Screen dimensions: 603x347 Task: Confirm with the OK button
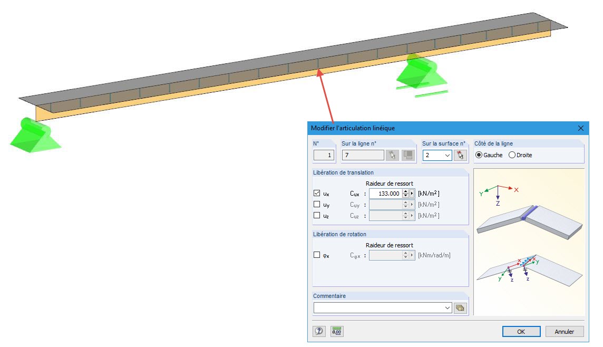pyautogui.click(x=521, y=332)
